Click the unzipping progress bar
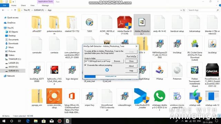 (x=111, y=76)
